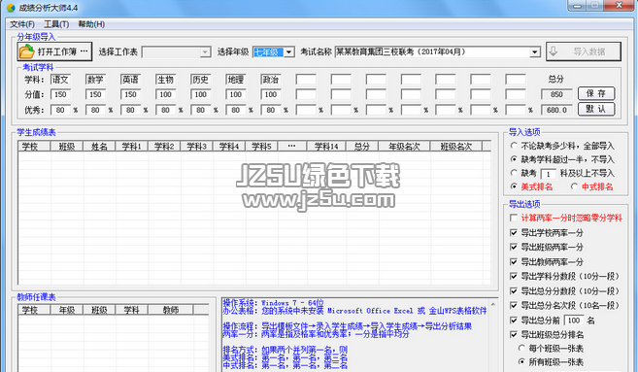Viewport: 638px width, 372px height.
Task: Expand the 选择年级 grade dropdown
Action: click(x=288, y=52)
